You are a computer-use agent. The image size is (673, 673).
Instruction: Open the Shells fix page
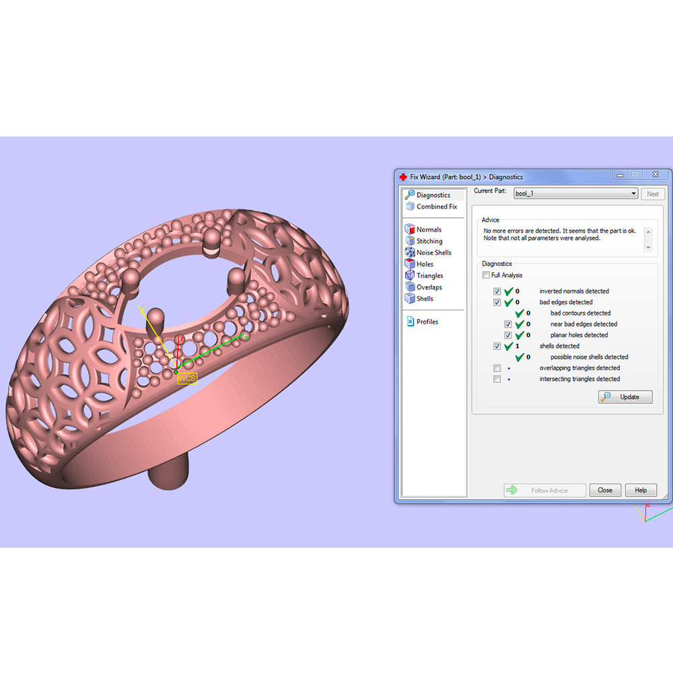[424, 299]
